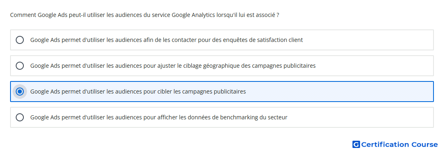Click empty area of the ciblage géographique answer card
The height and width of the screenshot is (152, 444).
pyautogui.click(x=374, y=66)
